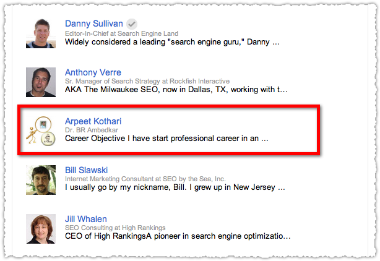This screenshot has width=380, height=261.
Task: Select Danny Sullivan's profile photo
Action: 41,33
